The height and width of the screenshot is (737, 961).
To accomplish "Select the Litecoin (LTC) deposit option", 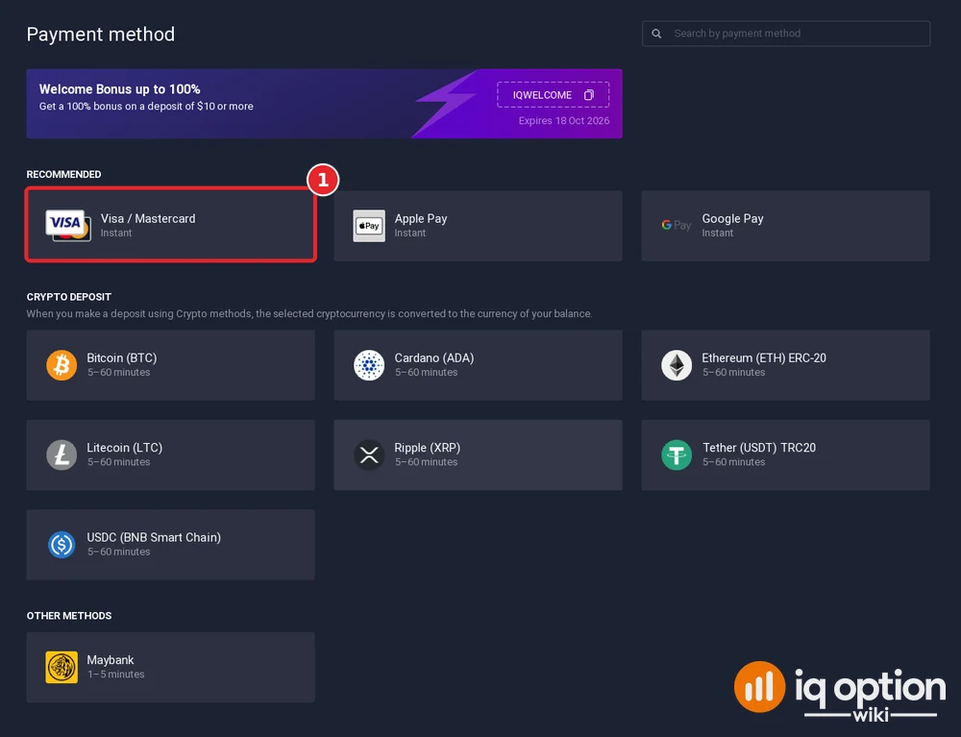I will click(170, 454).
